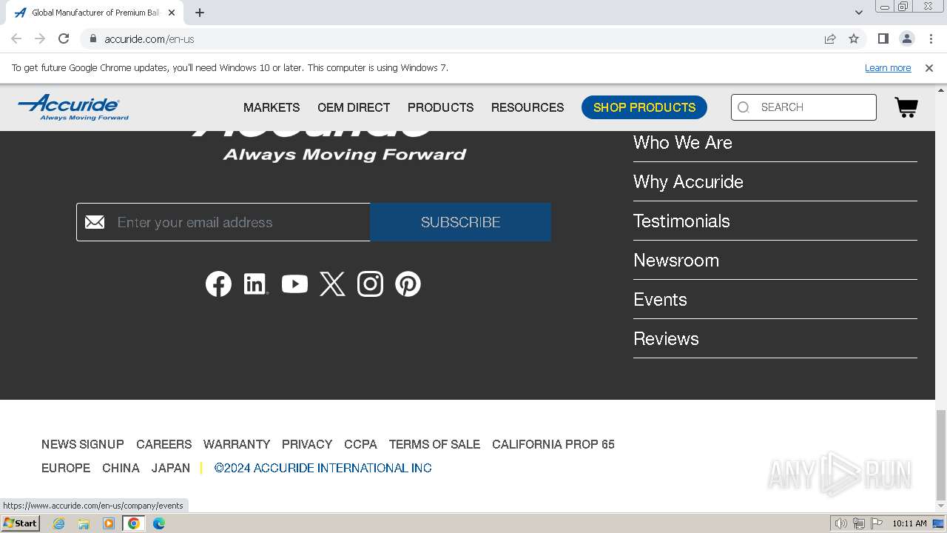The height and width of the screenshot is (533, 947).
Task: Open Accuride's Instagram icon
Action: (x=370, y=284)
